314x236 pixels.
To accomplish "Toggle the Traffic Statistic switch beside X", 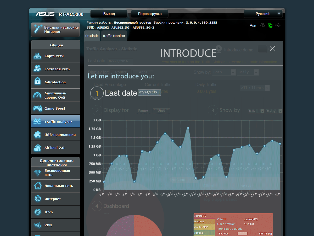I will [262, 49].
